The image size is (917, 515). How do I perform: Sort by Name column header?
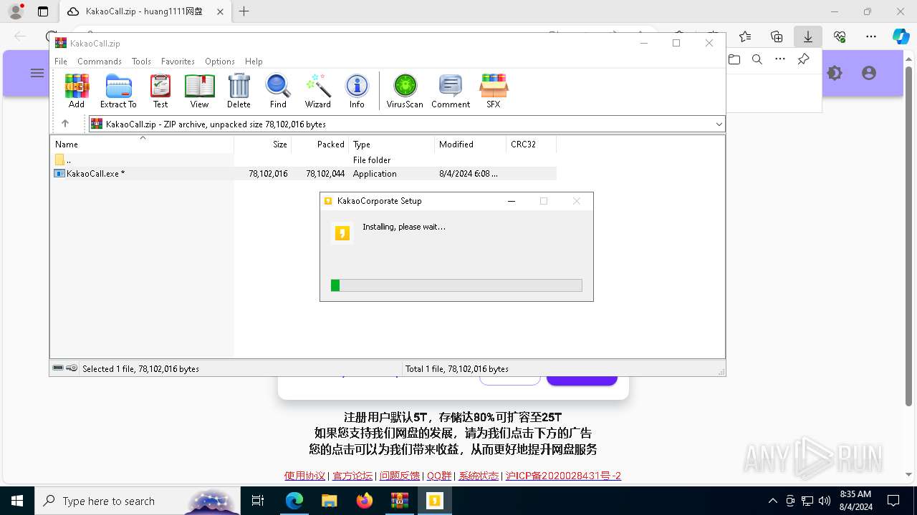click(x=142, y=144)
